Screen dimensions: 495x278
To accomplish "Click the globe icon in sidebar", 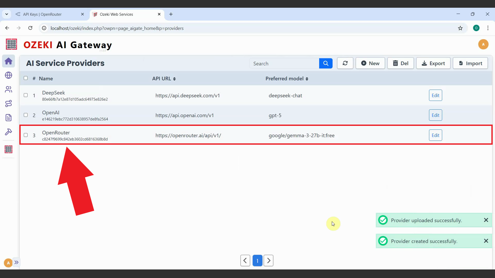I will [9, 75].
